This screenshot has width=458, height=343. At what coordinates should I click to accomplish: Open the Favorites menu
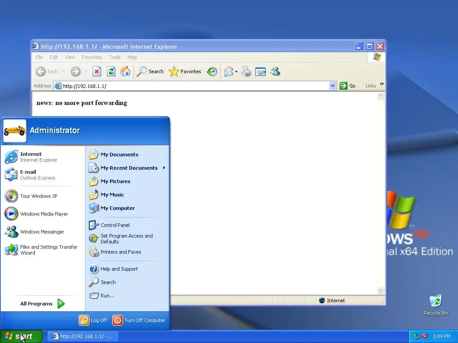click(92, 57)
